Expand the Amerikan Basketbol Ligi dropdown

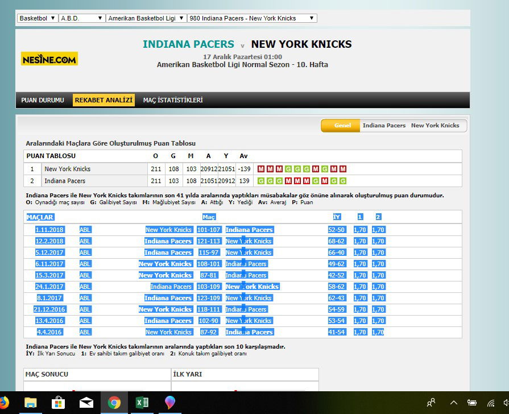click(146, 18)
